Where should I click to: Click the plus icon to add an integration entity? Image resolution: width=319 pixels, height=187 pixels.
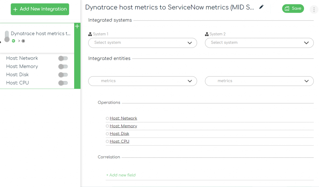(x=77, y=26)
